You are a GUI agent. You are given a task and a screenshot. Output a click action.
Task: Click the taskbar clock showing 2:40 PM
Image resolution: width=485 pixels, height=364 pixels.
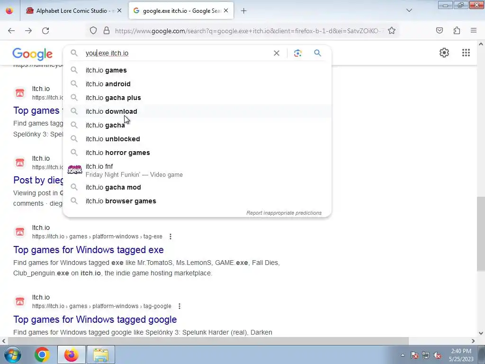(x=461, y=355)
